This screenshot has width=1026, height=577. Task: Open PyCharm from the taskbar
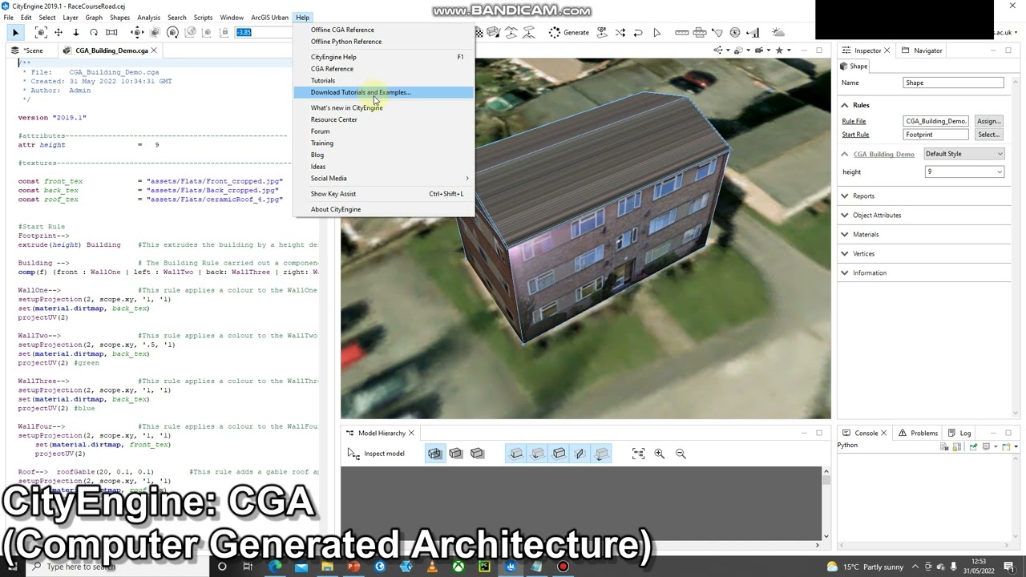point(484,567)
